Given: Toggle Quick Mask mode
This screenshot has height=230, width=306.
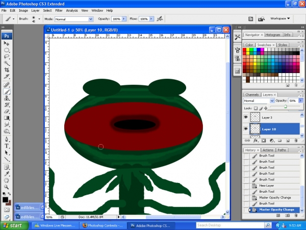Looking at the screenshot, I should click(7, 210).
